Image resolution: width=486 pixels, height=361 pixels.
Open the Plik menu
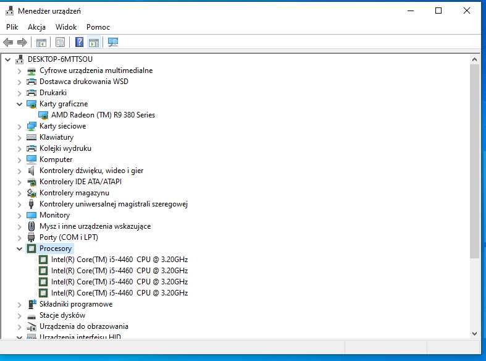[x=12, y=27]
